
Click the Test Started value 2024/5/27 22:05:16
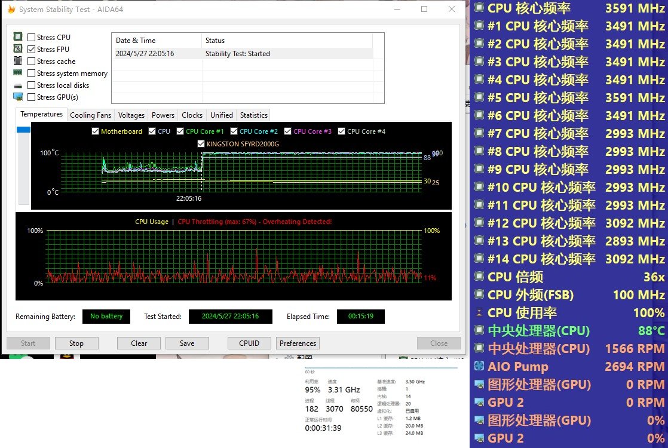(x=230, y=317)
